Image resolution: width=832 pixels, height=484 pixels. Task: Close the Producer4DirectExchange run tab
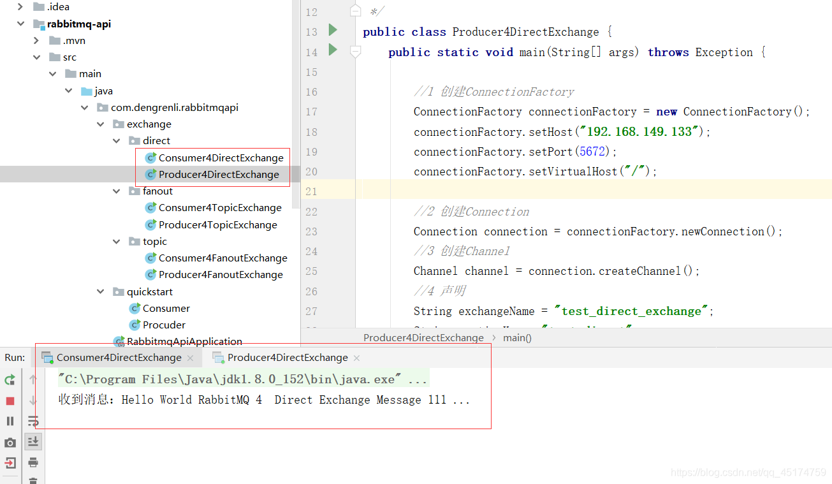356,358
